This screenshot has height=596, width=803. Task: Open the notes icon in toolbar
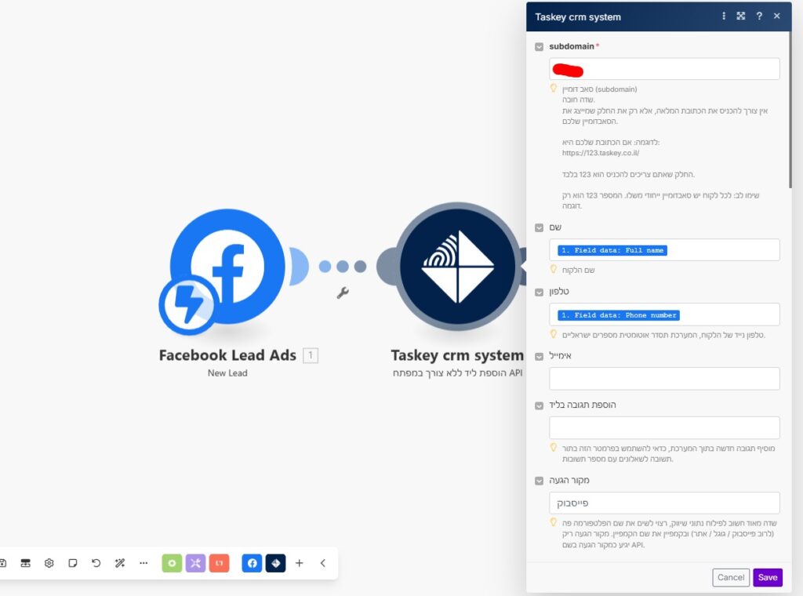(x=72, y=563)
